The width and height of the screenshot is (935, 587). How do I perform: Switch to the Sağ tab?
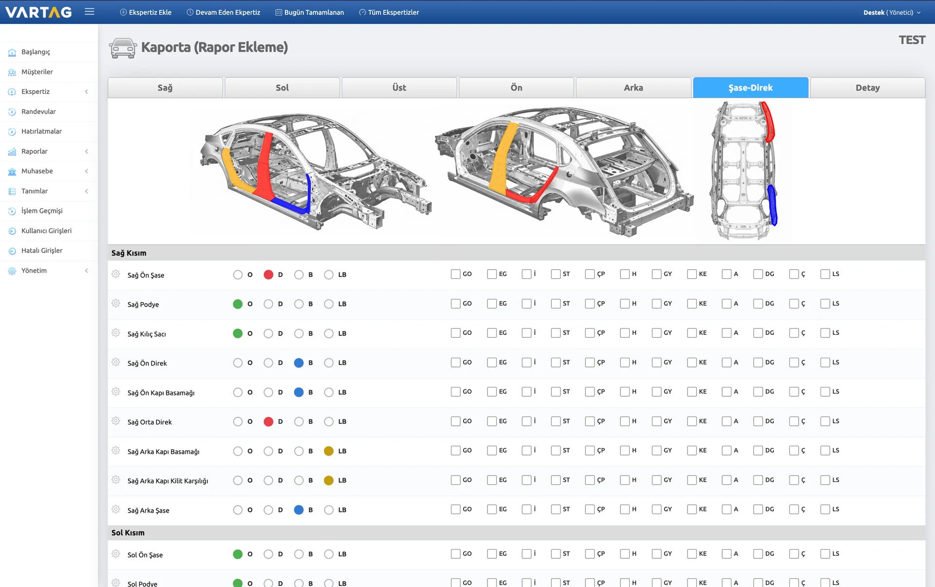coord(165,88)
